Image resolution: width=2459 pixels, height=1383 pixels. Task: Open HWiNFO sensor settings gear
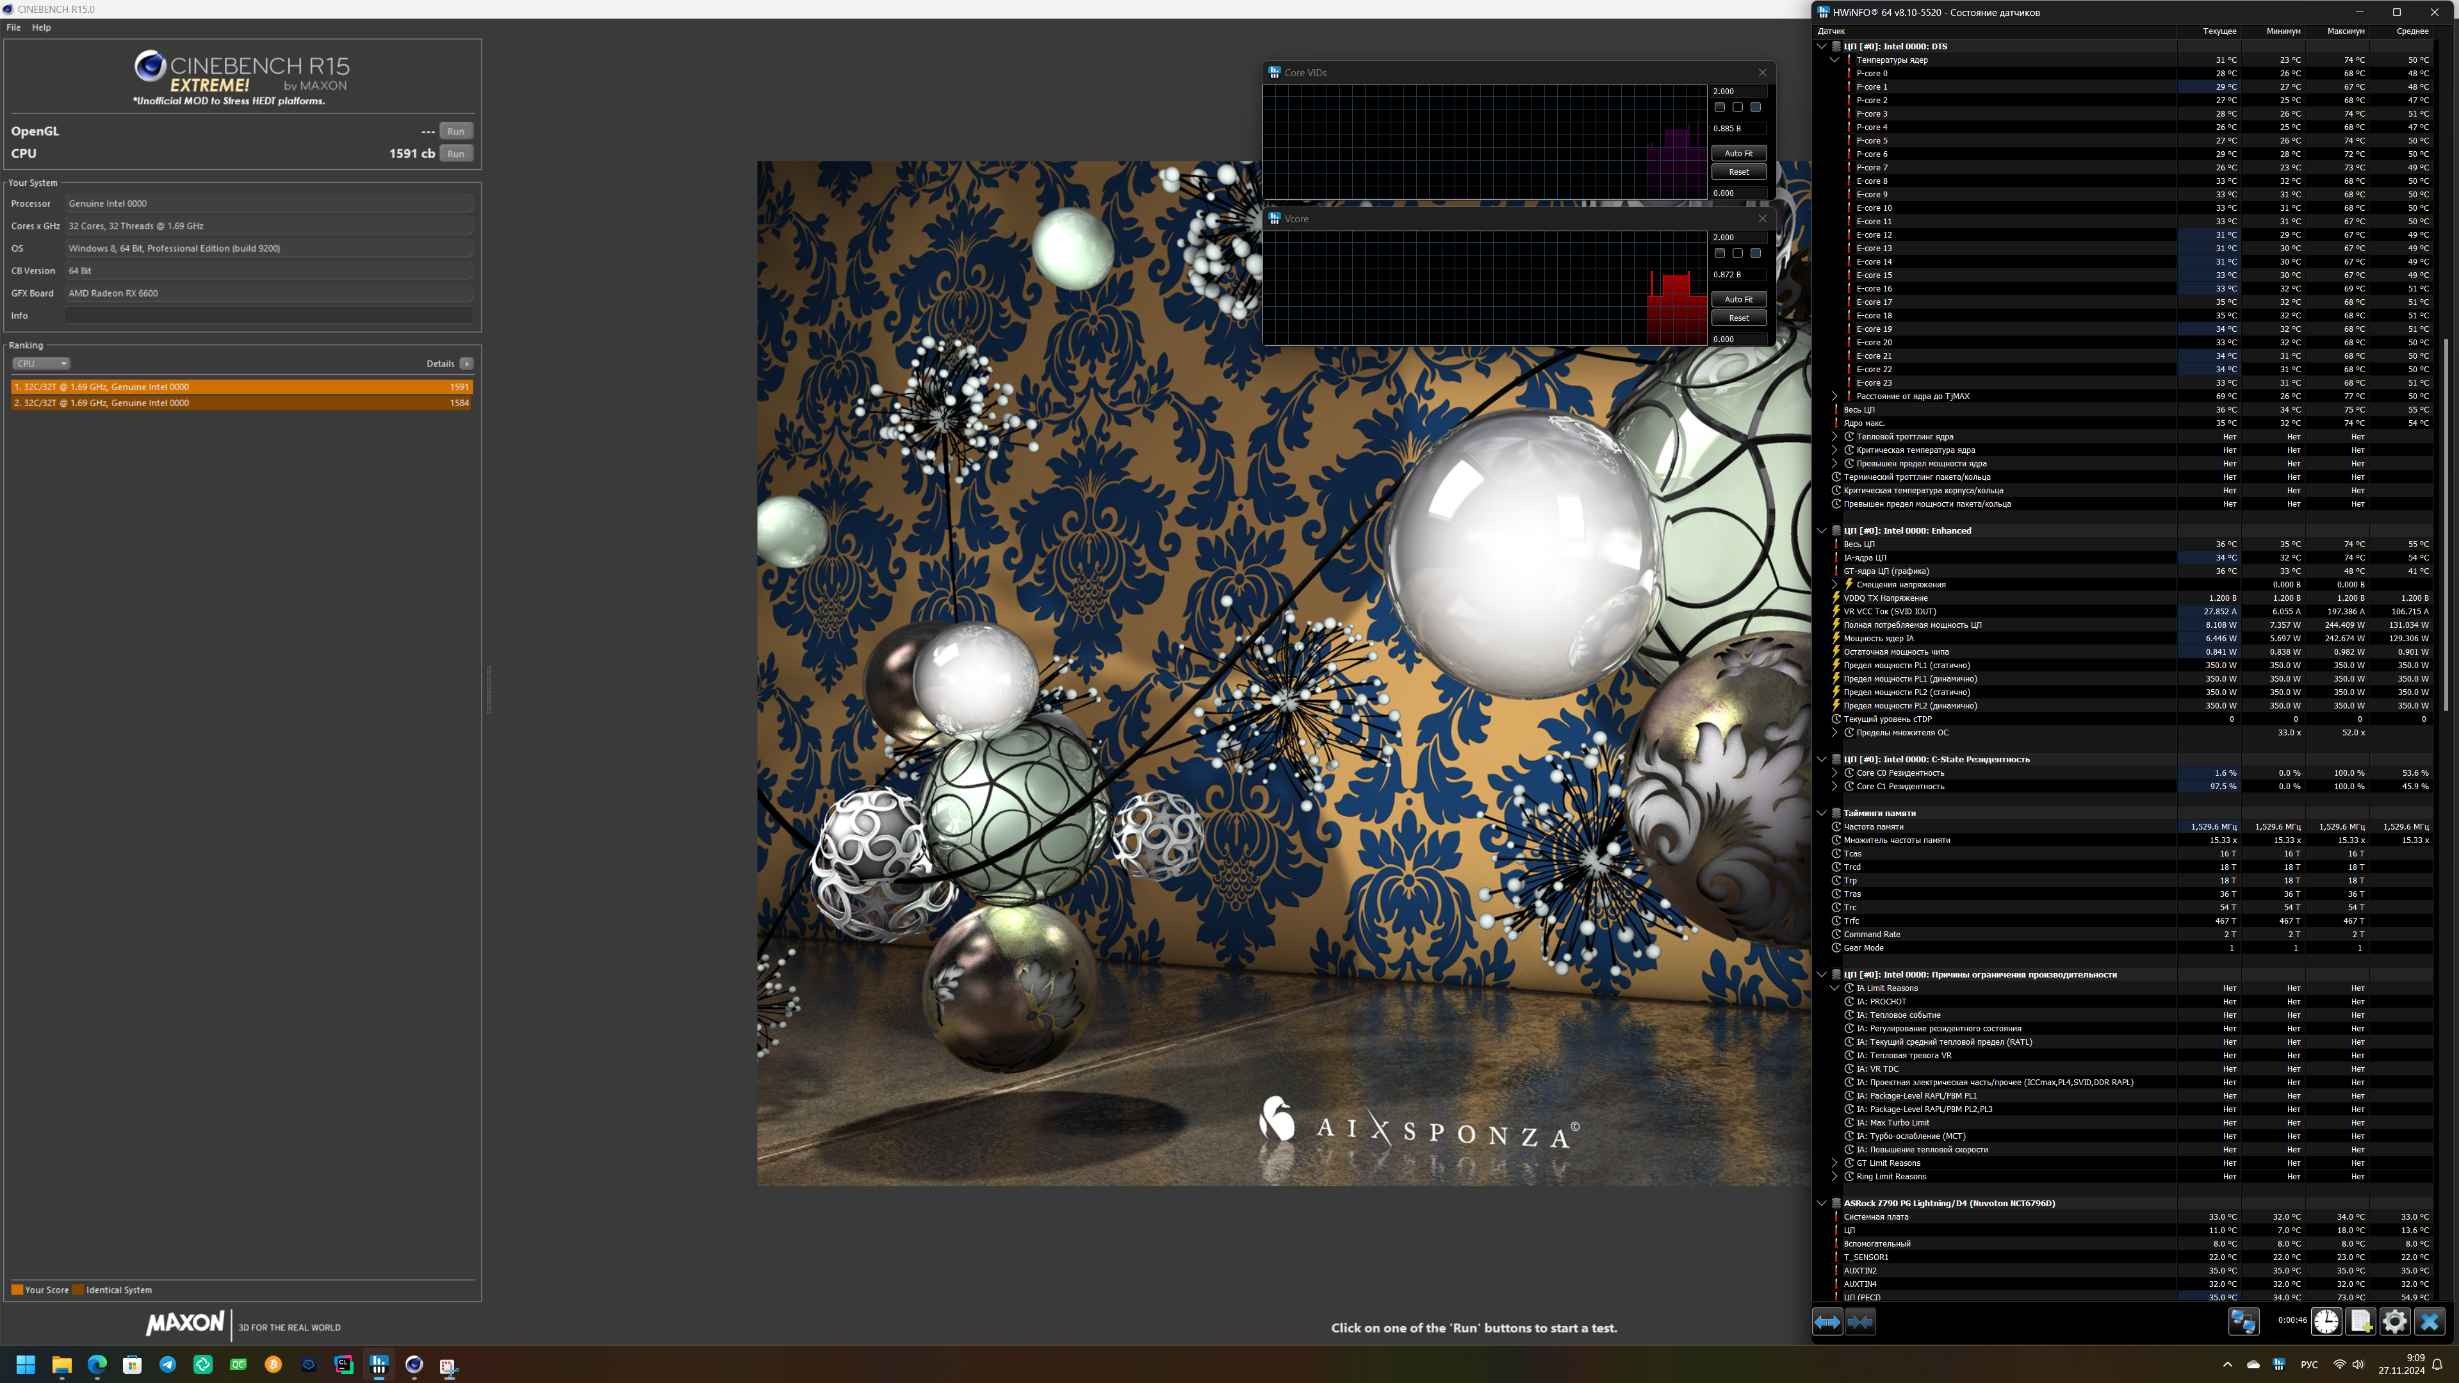(x=2395, y=1322)
